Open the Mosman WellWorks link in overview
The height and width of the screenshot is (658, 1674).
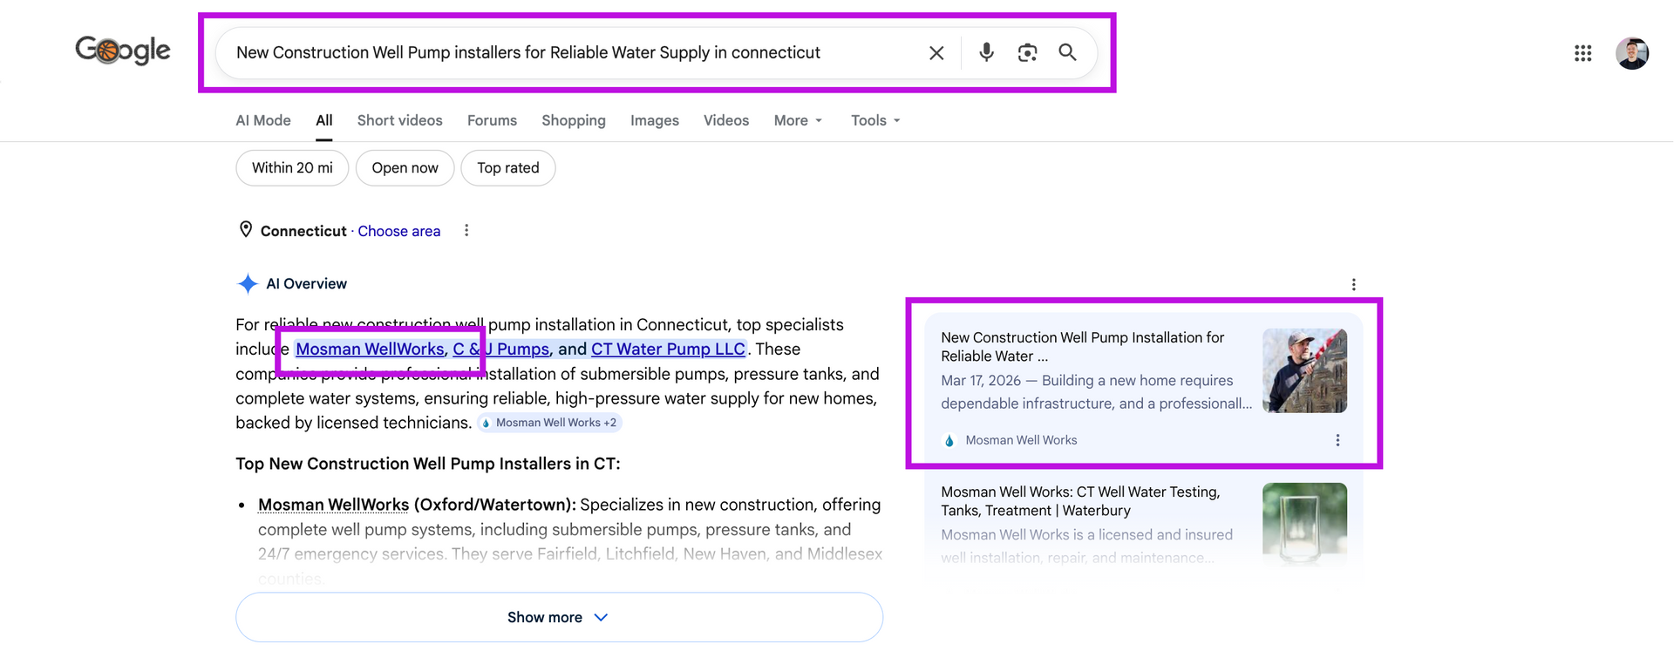click(370, 349)
